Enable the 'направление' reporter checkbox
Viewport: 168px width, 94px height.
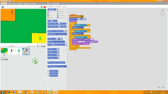pos(48,76)
